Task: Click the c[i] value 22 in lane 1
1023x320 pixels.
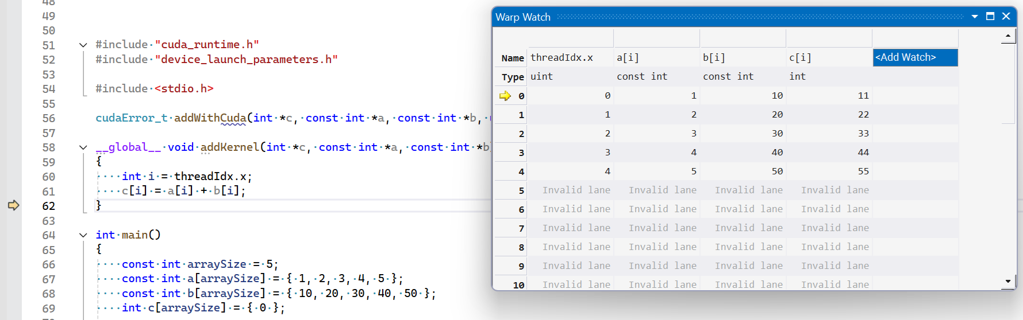Action: [829, 115]
